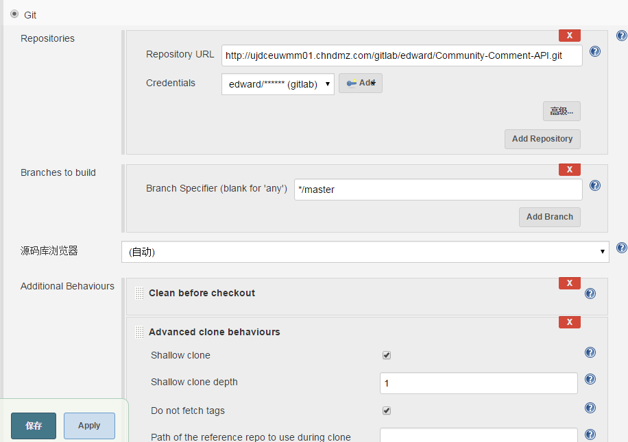The height and width of the screenshot is (442, 628).
Task: Grab the Advanced clone behaviours drag handle
Action: [139, 332]
